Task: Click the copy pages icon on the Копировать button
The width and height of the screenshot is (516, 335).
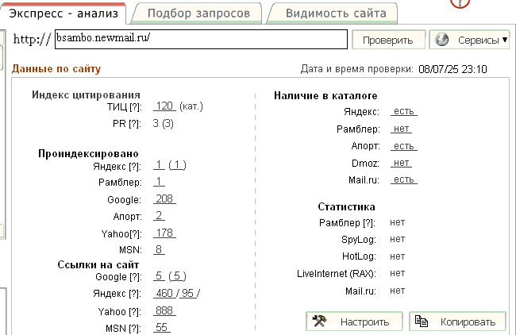Action: 422,321
